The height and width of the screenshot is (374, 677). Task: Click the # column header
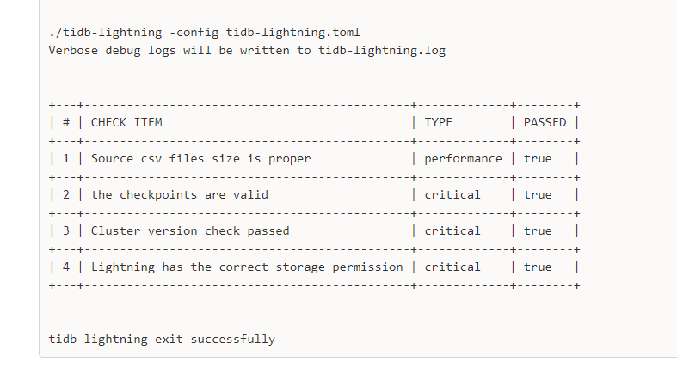click(x=66, y=122)
